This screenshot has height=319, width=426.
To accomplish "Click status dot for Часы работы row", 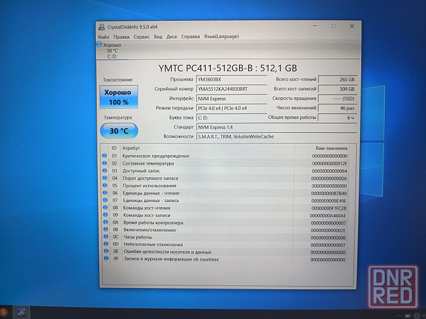I will click(106, 236).
